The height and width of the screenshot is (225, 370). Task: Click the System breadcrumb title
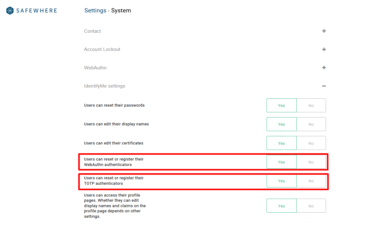121,11
